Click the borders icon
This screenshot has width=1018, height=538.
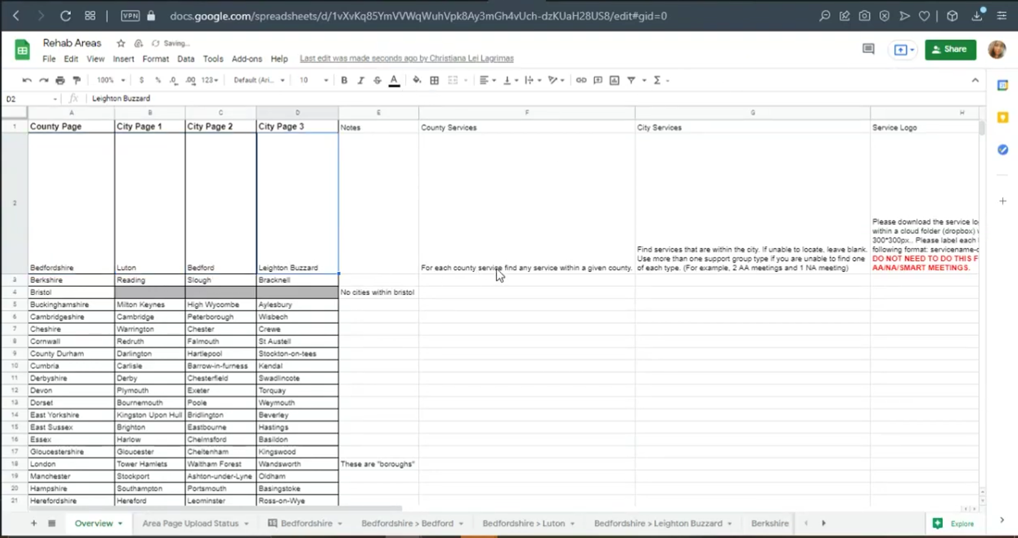(434, 80)
